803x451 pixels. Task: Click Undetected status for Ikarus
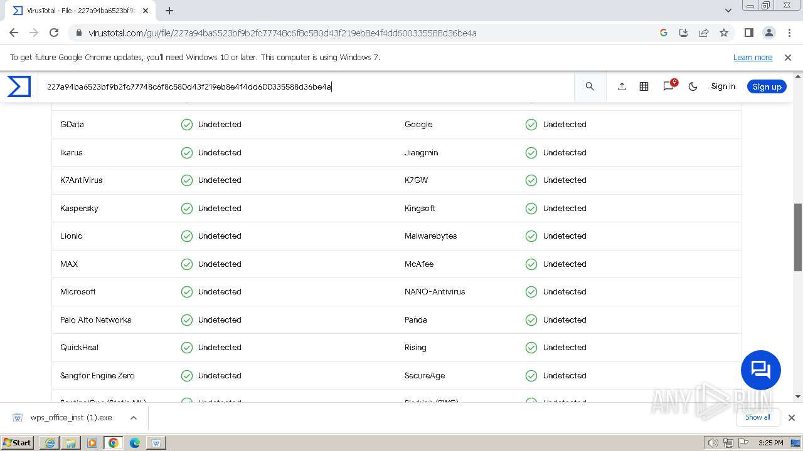tap(220, 153)
